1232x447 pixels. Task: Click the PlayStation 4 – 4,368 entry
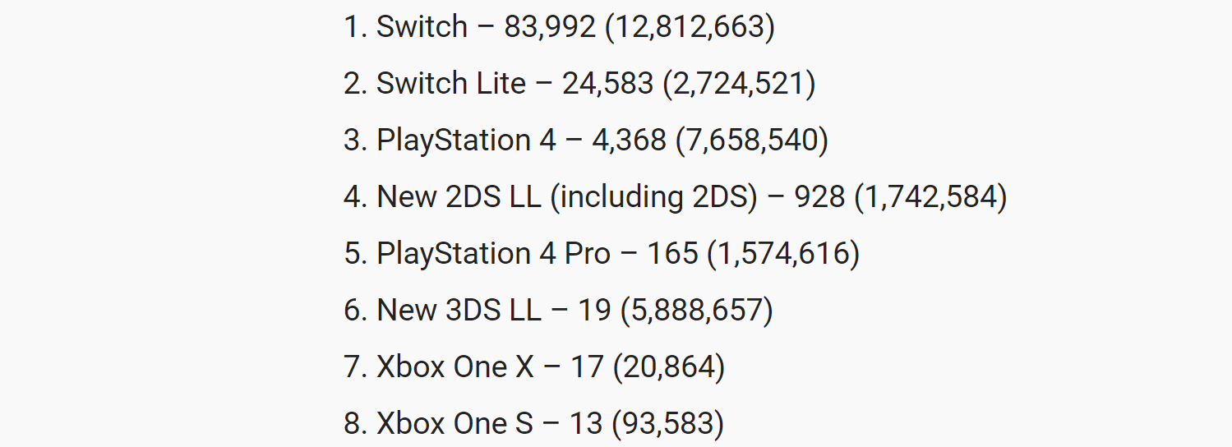pos(586,141)
